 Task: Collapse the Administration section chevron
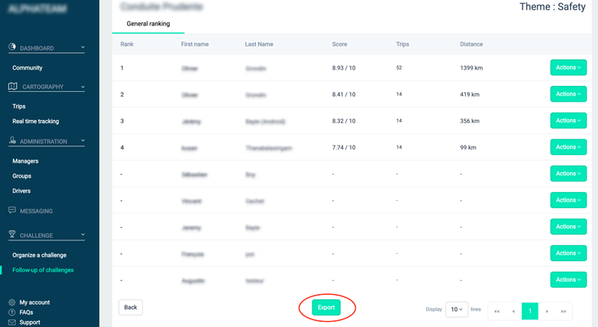click(x=82, y=141)
